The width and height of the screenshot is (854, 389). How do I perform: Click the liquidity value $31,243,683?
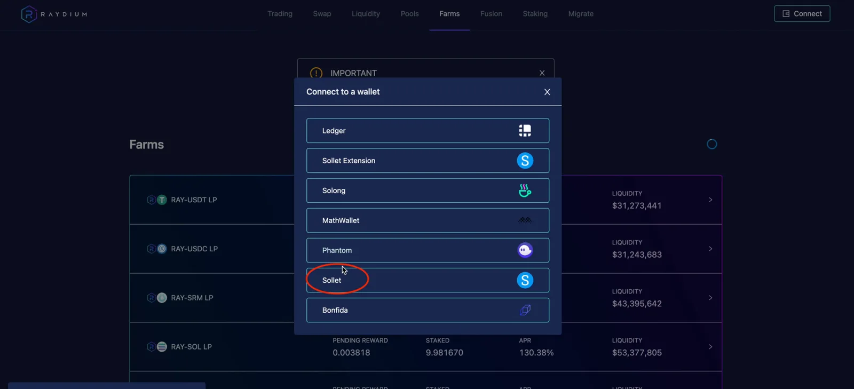click(x=637, y=255)
